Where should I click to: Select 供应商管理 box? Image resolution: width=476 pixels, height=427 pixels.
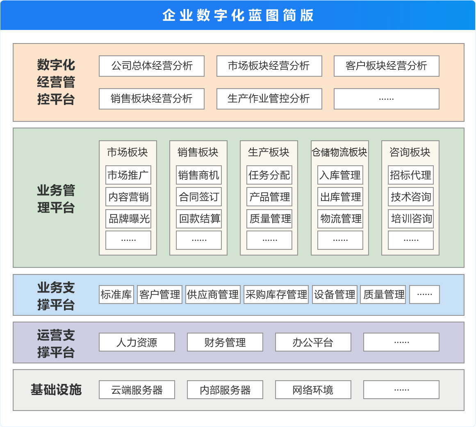[213, 295]
